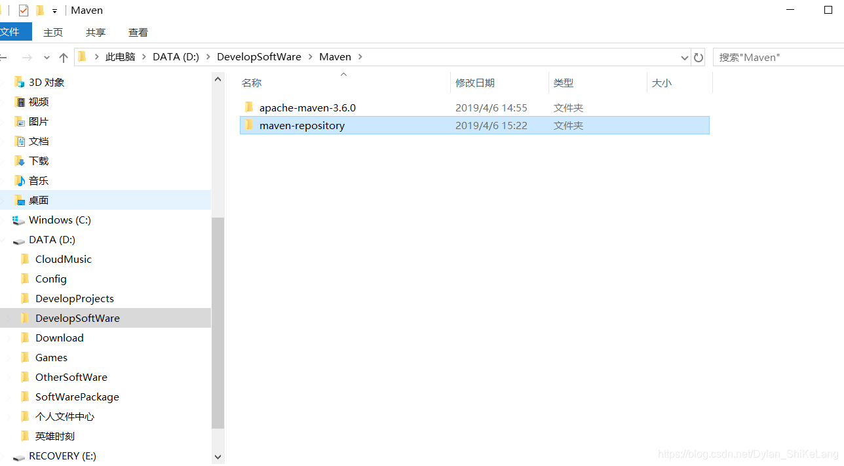Click Maven breadcrumb in address bar
The image size is (844, 466).
coord(336,57)
